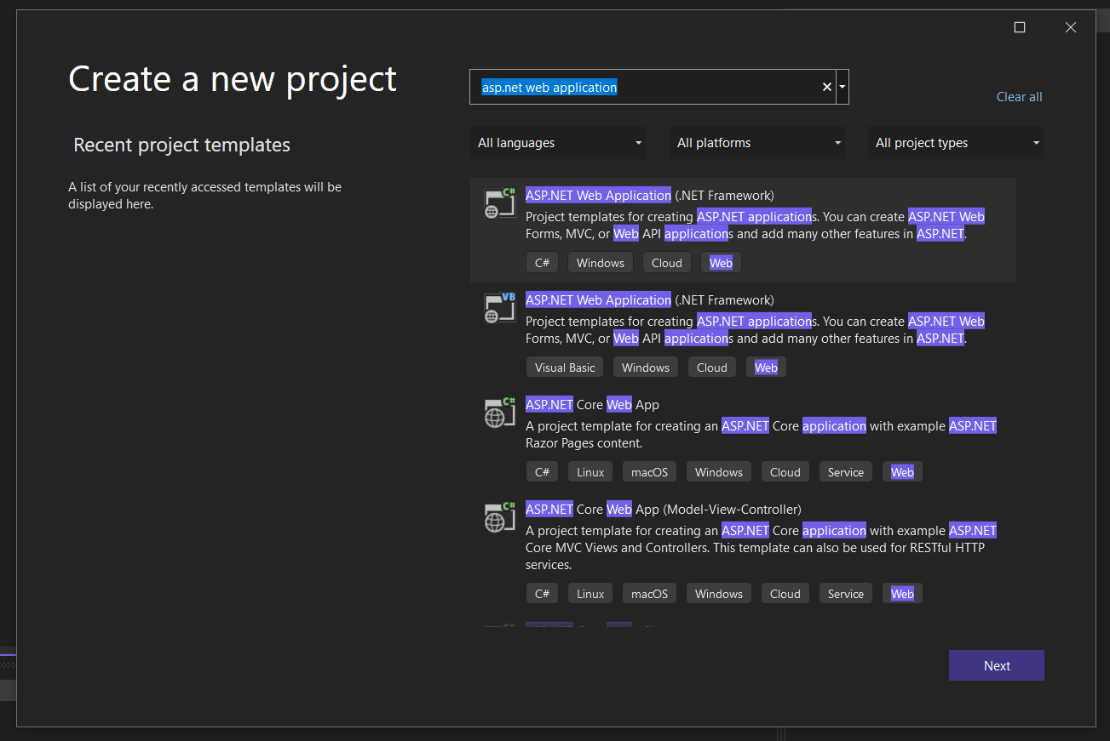Open the All project types dropdown
The image size is (1110, 741).
click(956, 143)
